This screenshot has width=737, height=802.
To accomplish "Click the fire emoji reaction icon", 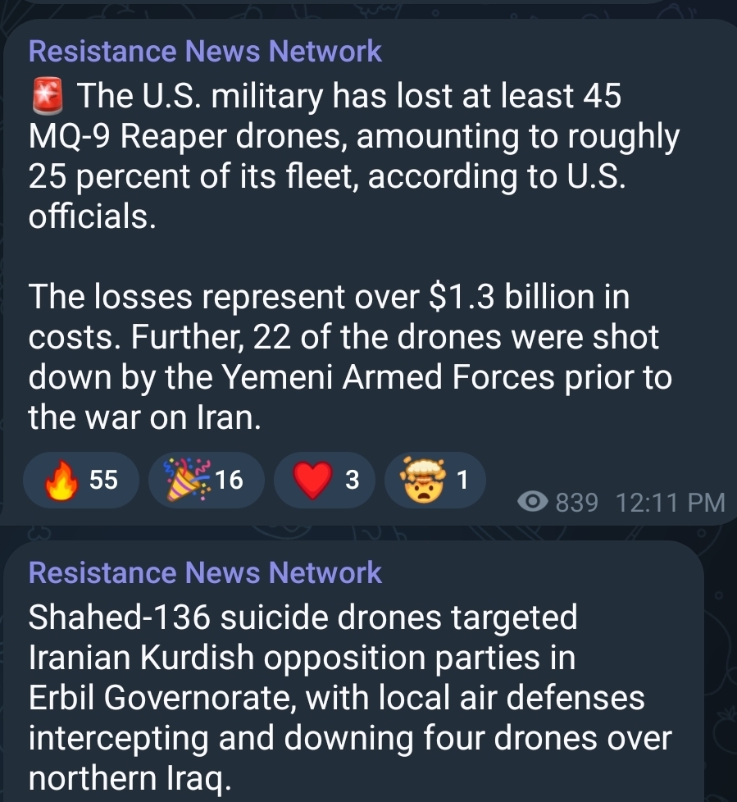I will [61, 480].
